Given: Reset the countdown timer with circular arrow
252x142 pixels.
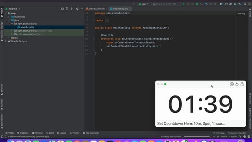Looking at the screenshot, I should [x=237, y=84].
